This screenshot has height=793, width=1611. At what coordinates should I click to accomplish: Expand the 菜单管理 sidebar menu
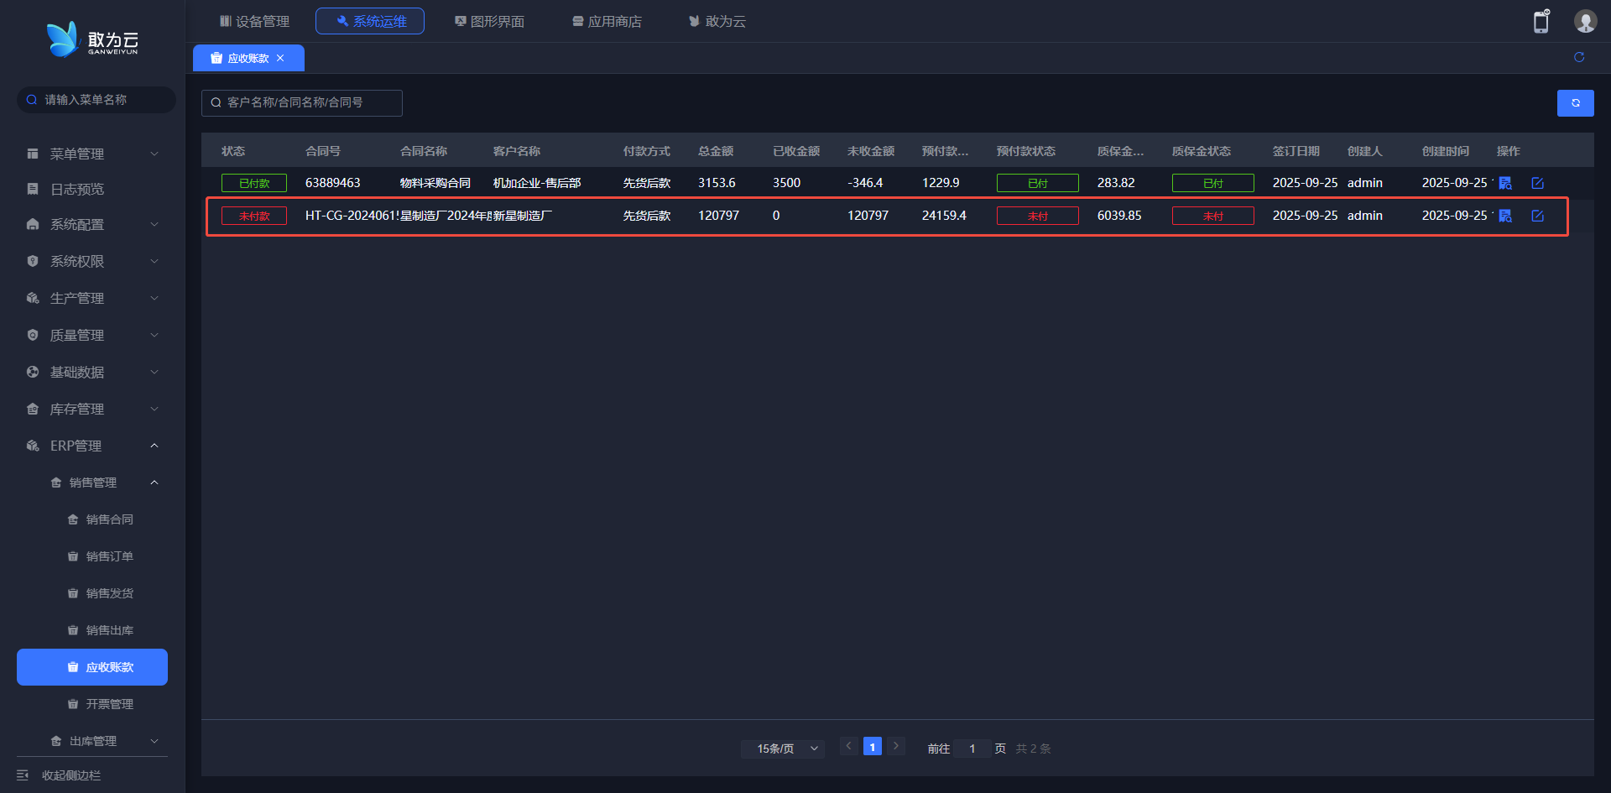click(x=92, y=154)
